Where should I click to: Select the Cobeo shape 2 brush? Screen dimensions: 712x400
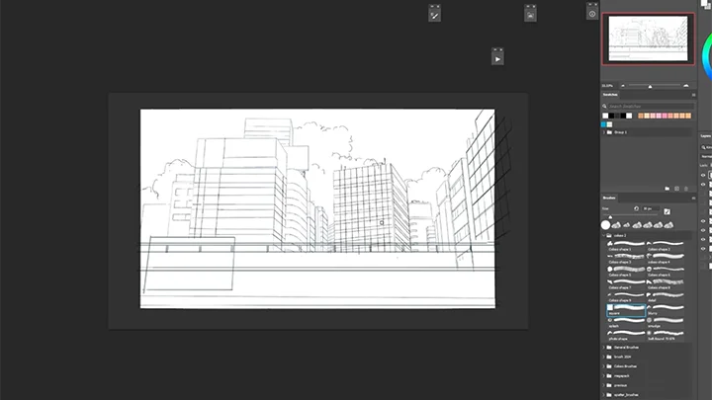(666, 246)
